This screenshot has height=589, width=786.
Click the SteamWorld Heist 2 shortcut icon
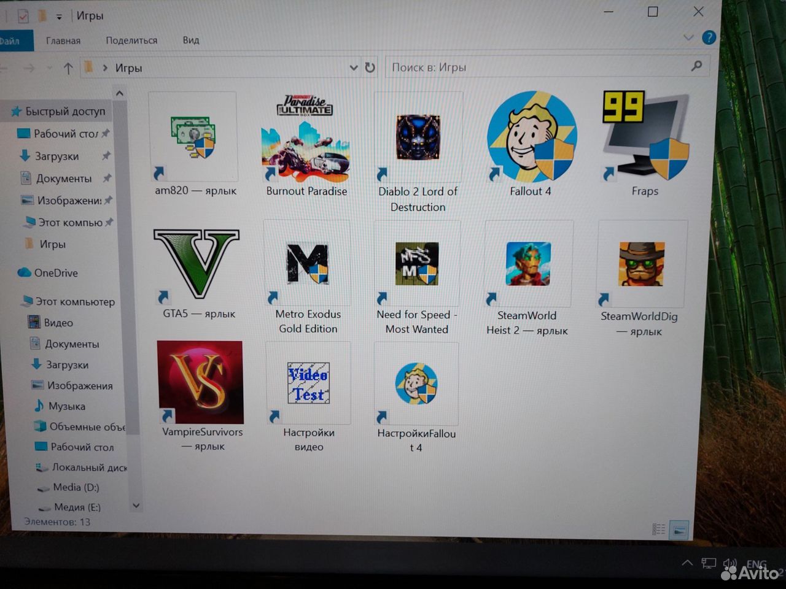528,264
